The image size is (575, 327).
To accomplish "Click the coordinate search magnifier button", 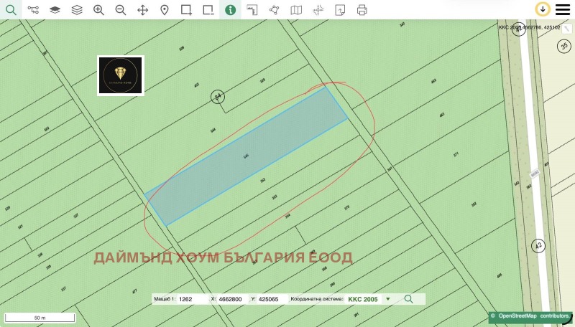I will (x=409, y=299).
